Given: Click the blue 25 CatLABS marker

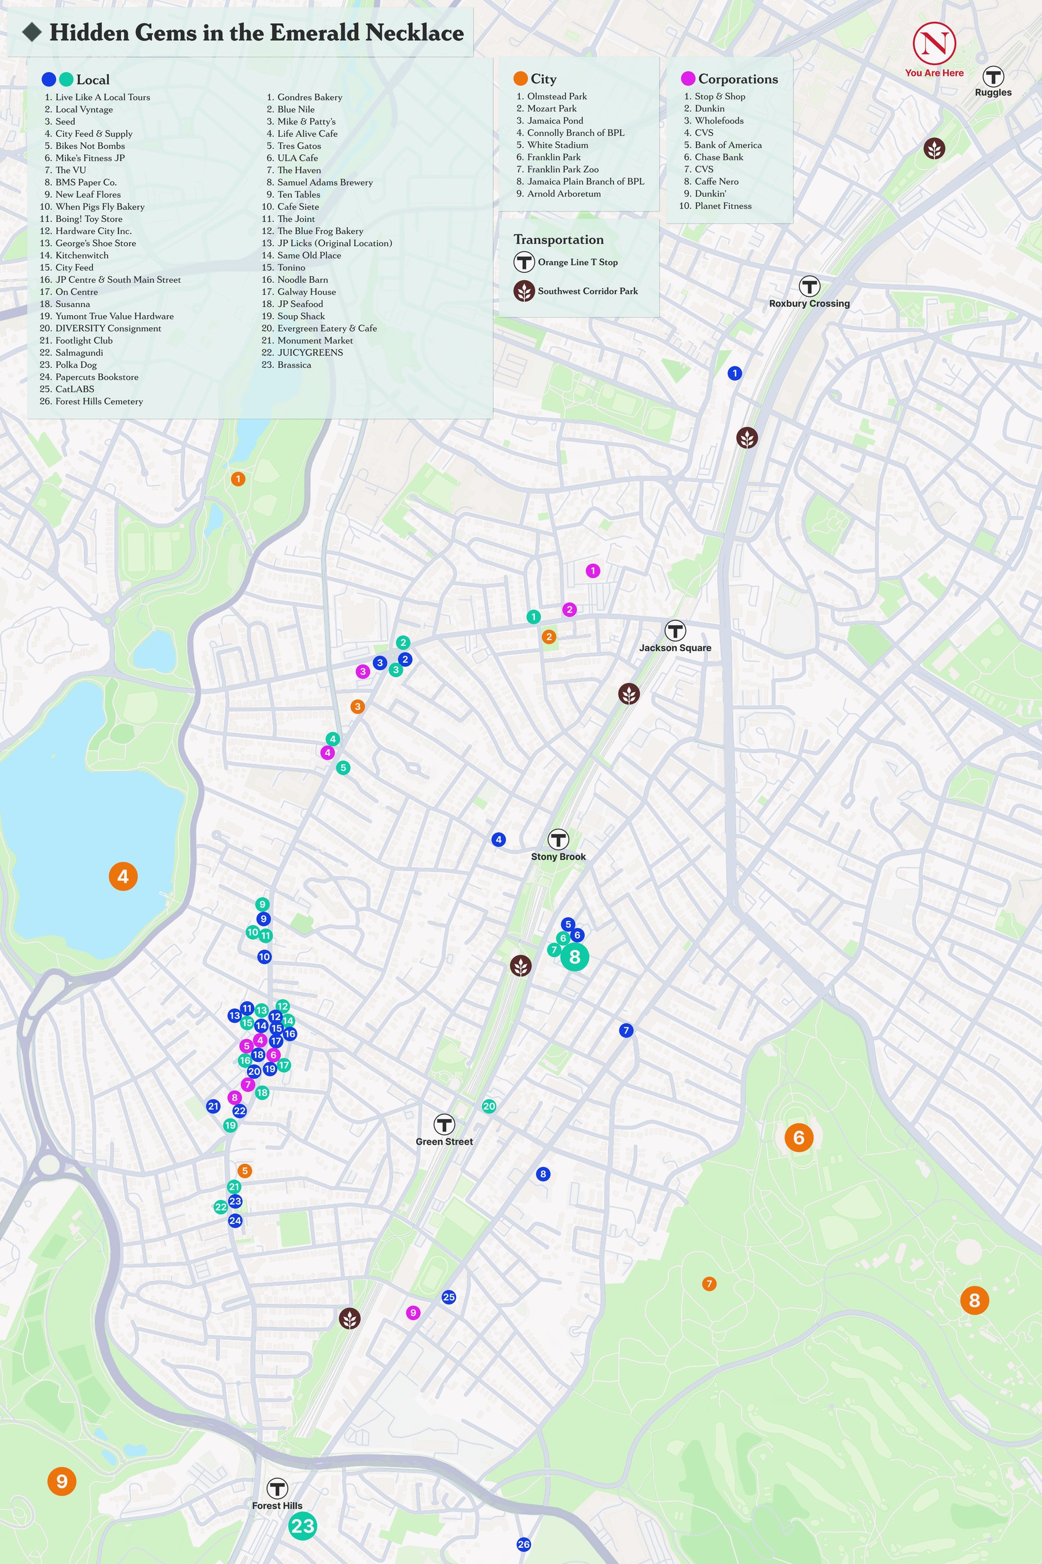Looking at the screenshot, I should pos(449,1297).
